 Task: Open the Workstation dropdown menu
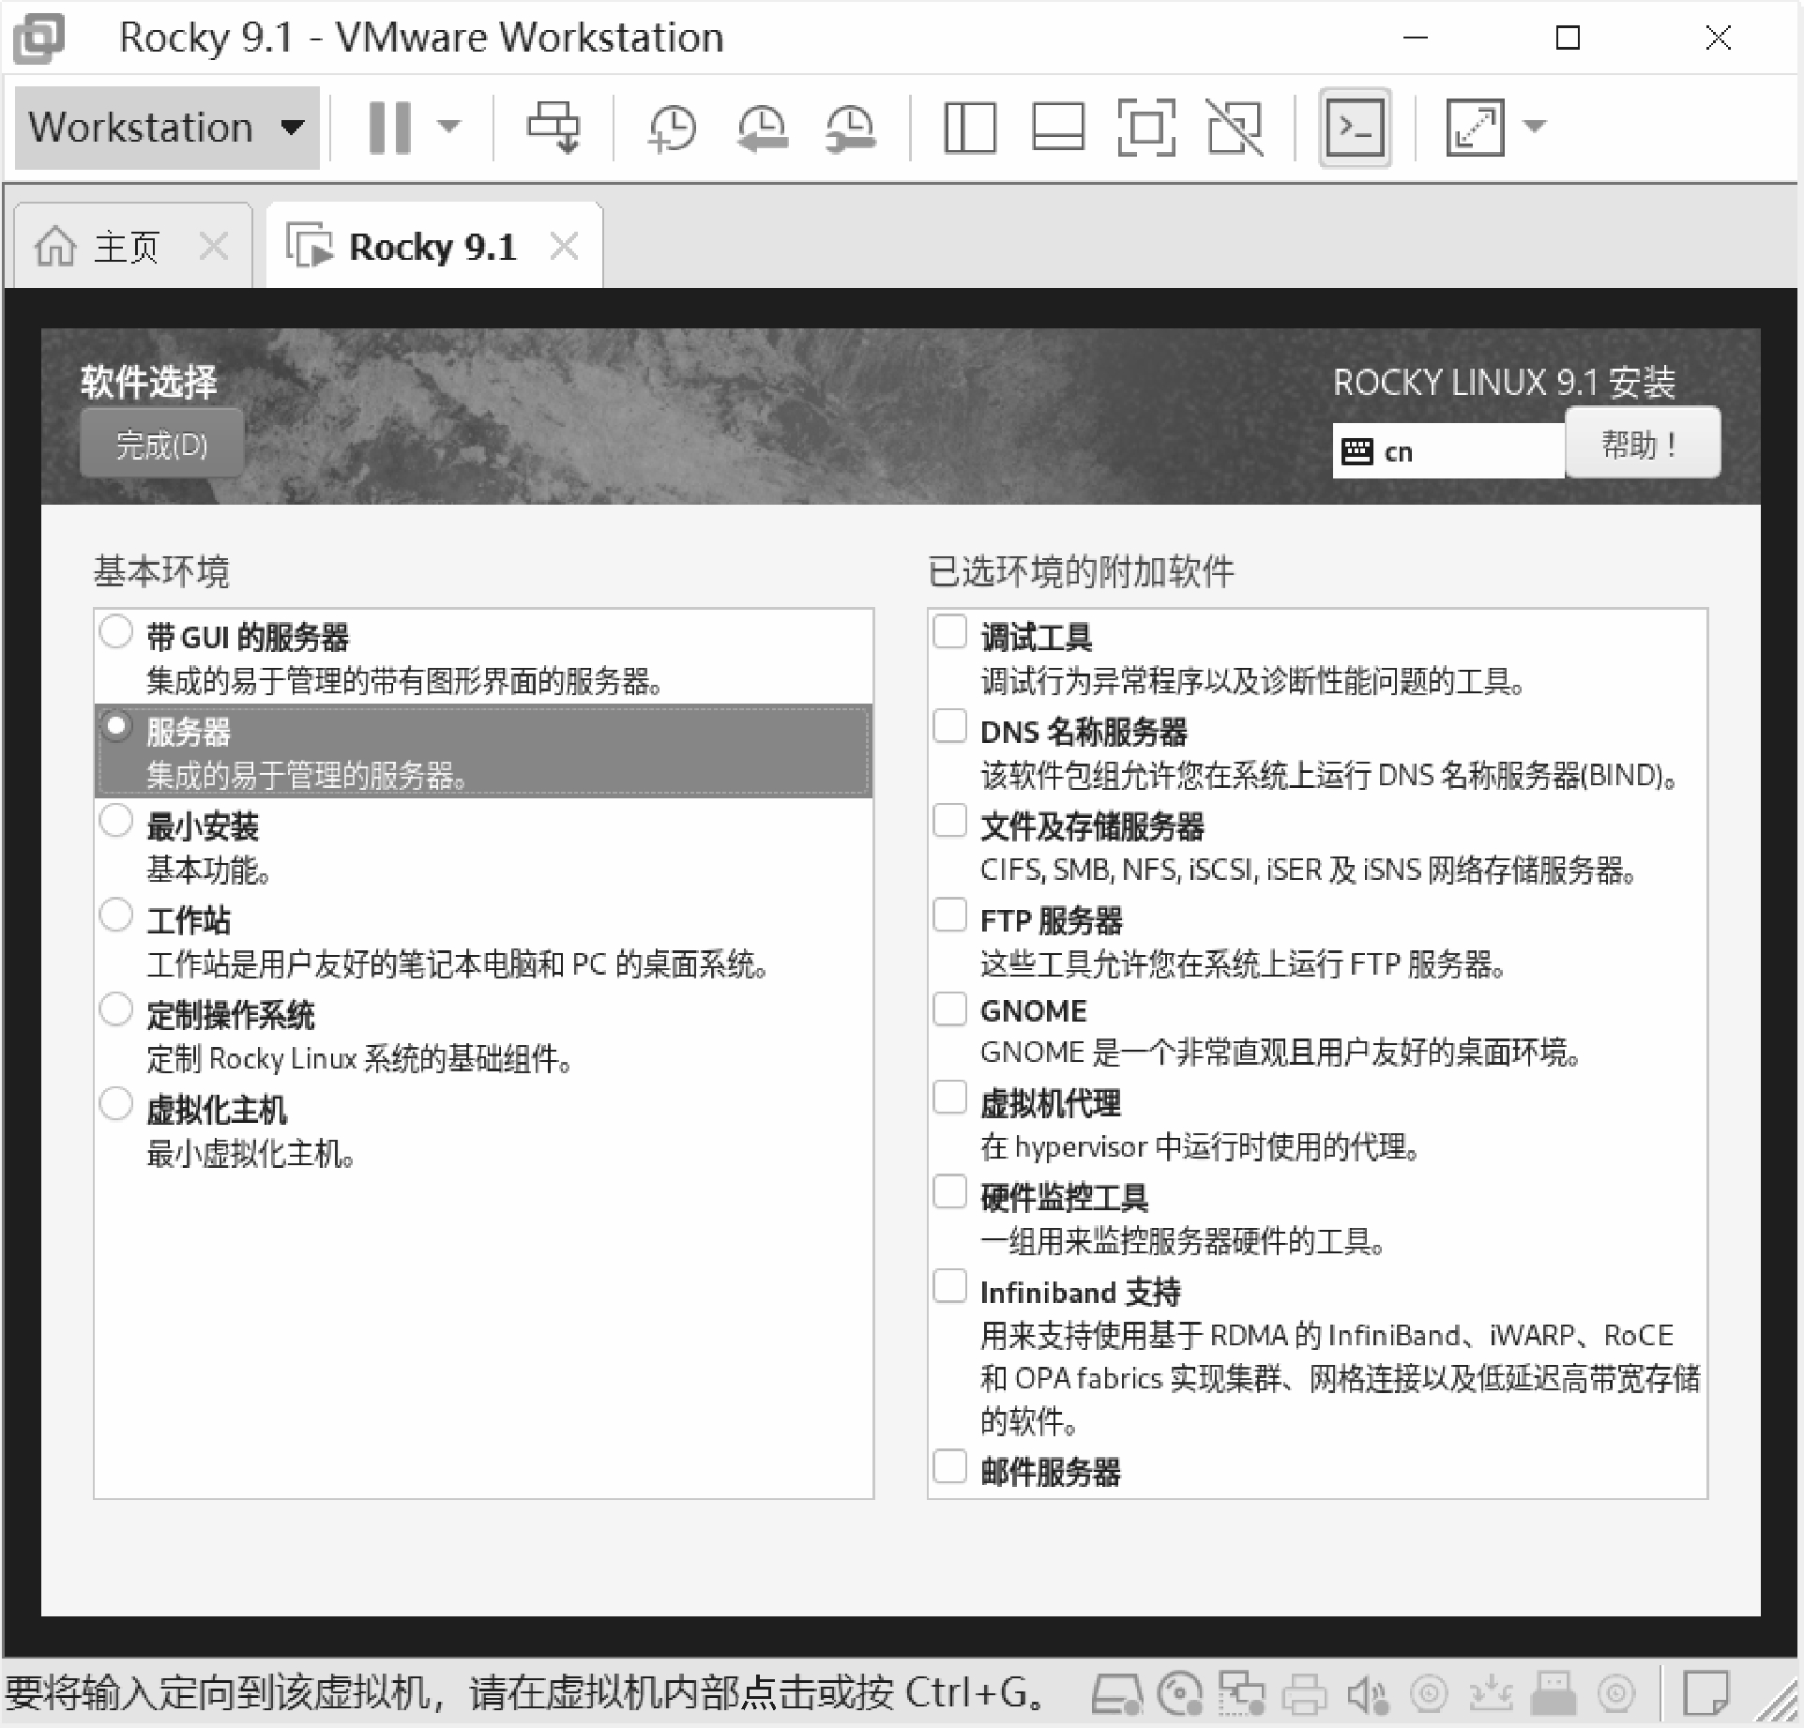tap(166, 127)
